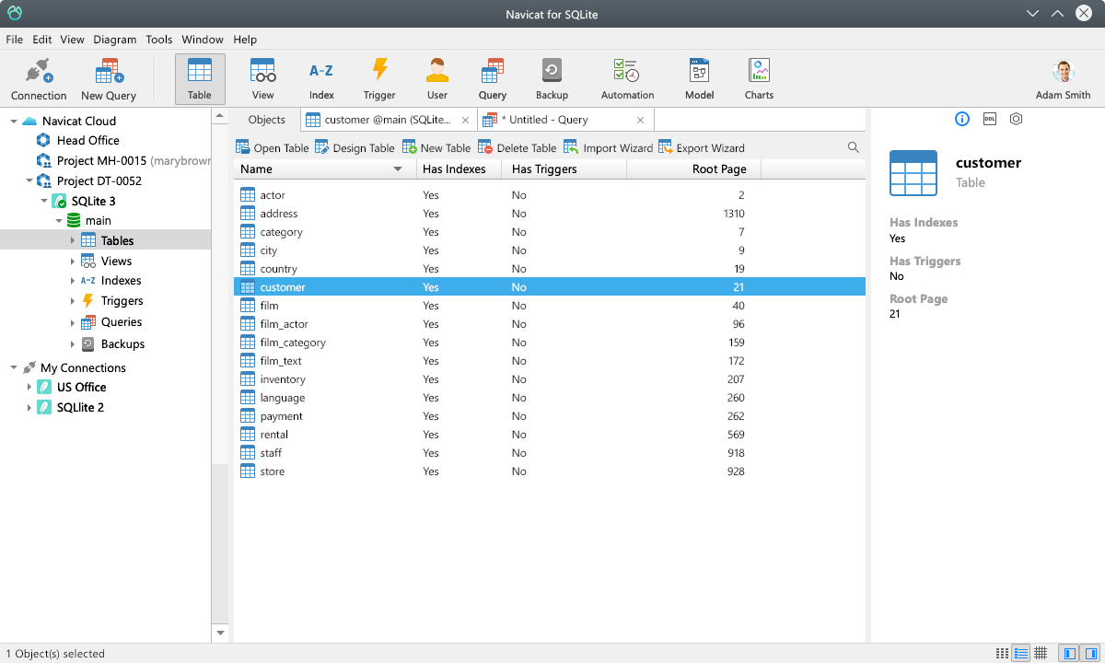
Task: Show the General info panel icon
Action: click(x=962, y=119)
